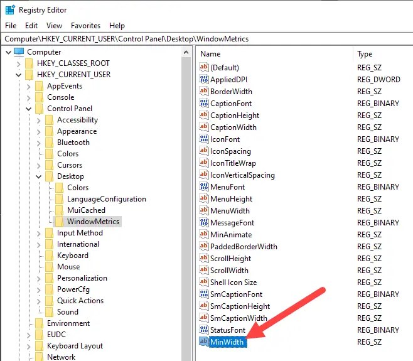Click the Registry Editor app icon in title bar
This screenshot has height=361, width=413.
10,10
